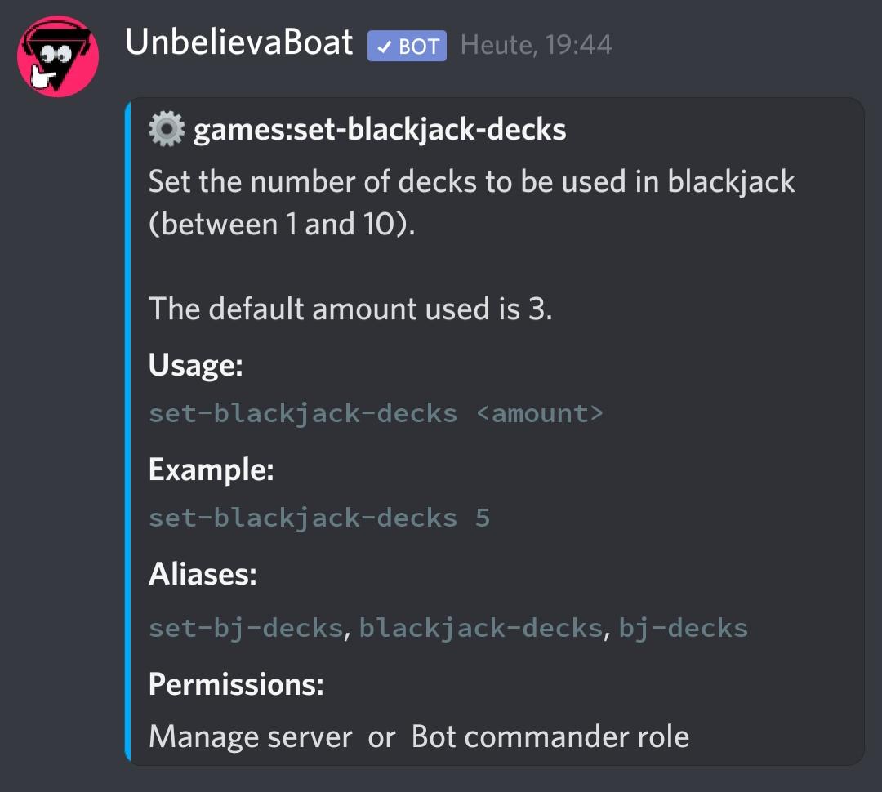
Task: Open the UnbelievaBoat username profile
Action: [x=238, y=42]
